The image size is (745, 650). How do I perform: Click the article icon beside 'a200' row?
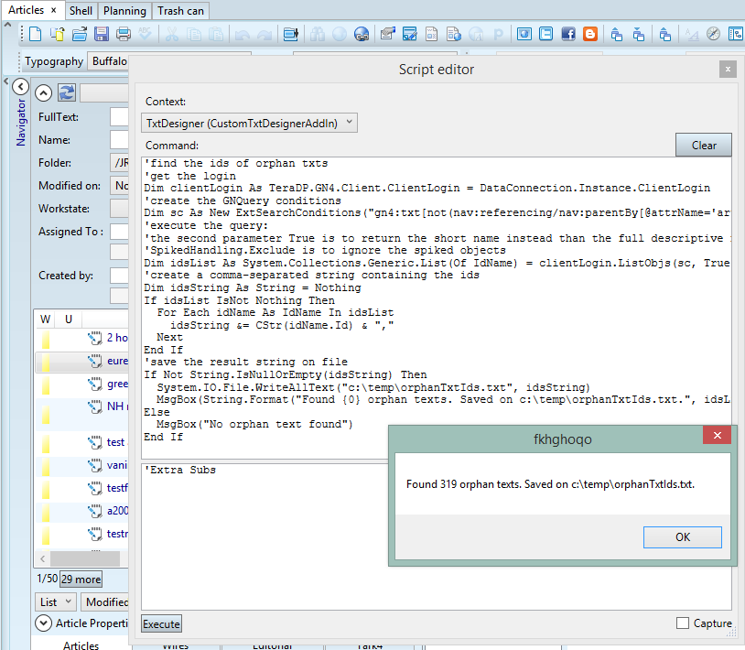click(x=94, y=511)
